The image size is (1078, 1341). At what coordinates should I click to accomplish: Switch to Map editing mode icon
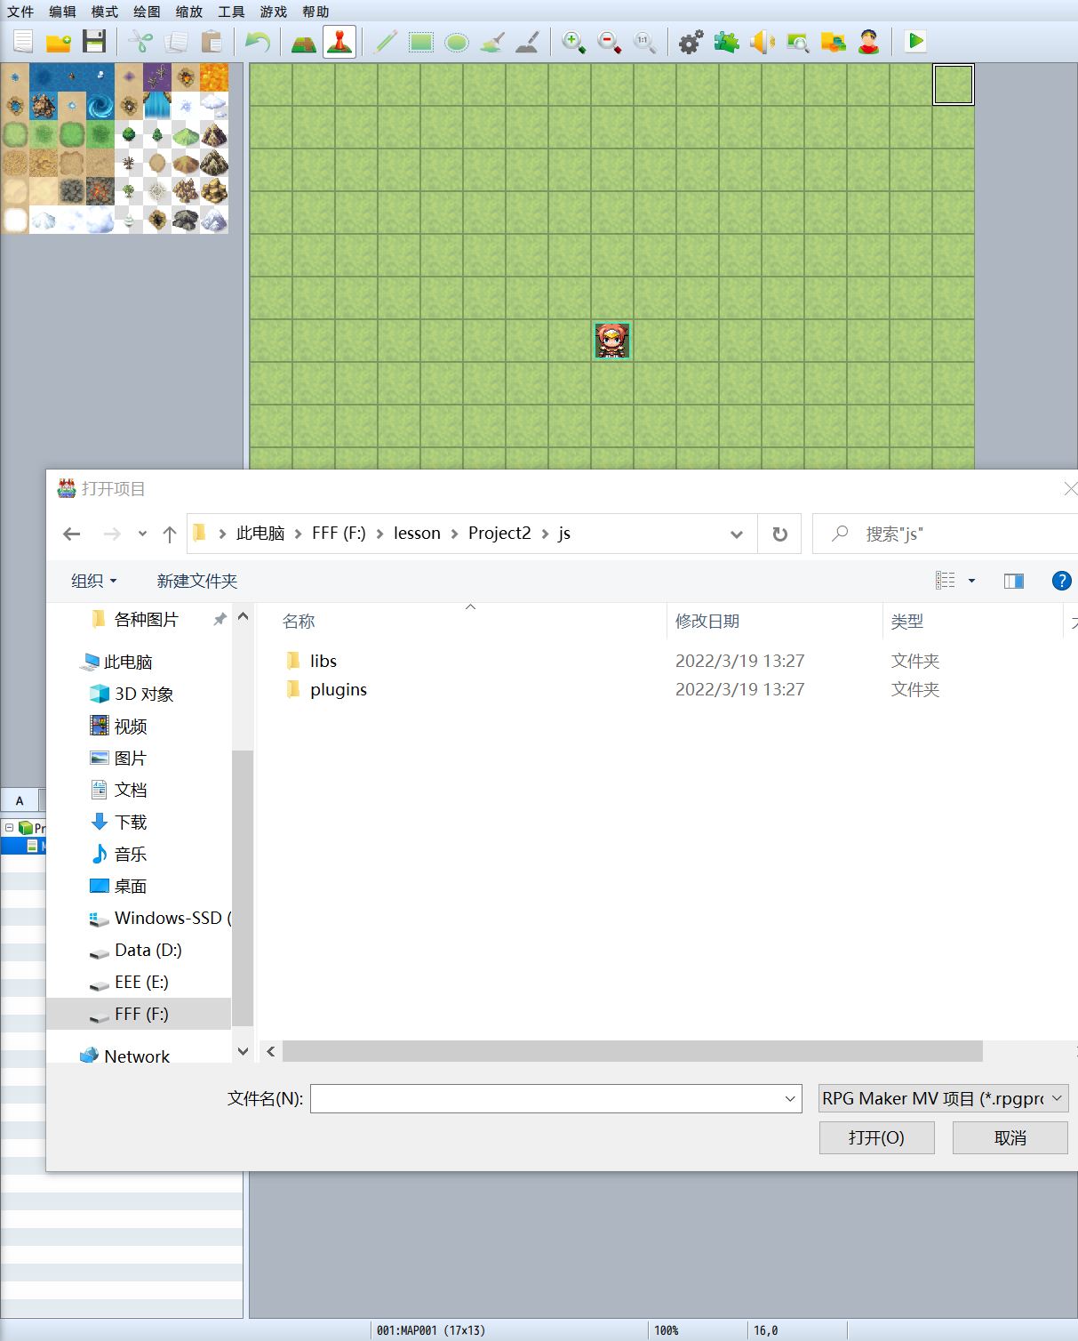[x=304, y=42]
